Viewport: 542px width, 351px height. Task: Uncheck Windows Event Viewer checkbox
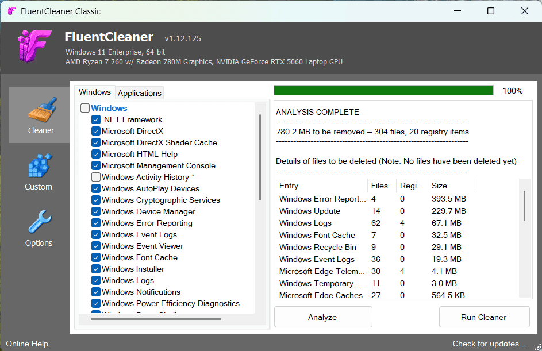coord(96,246)
